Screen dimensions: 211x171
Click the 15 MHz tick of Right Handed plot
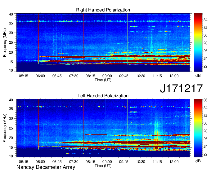click(x=11, y=62)
